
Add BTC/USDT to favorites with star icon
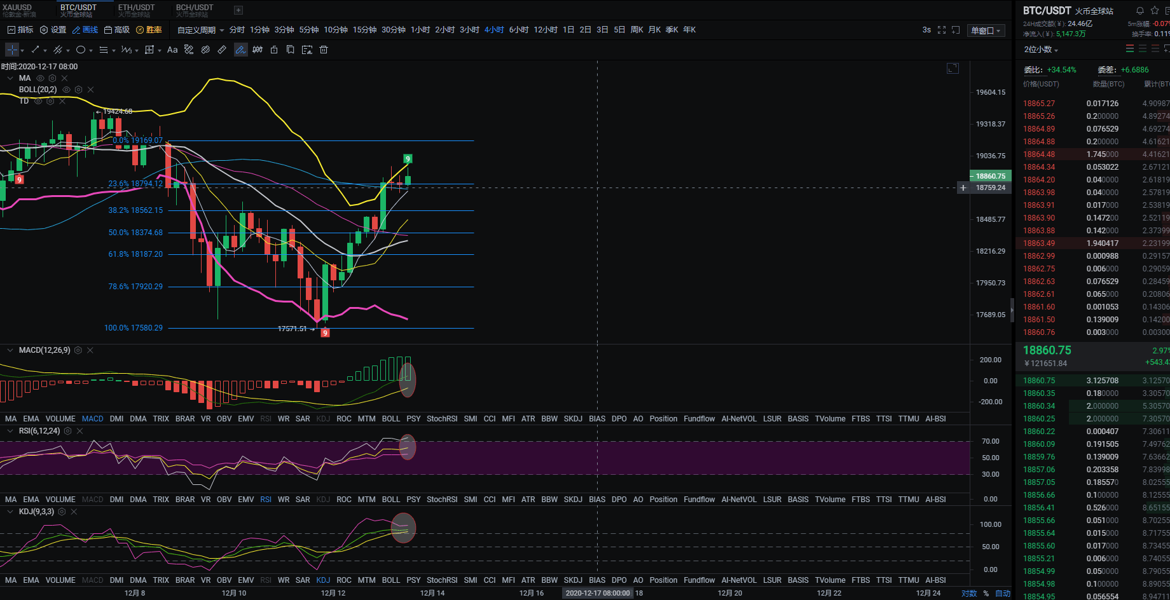1155,10
